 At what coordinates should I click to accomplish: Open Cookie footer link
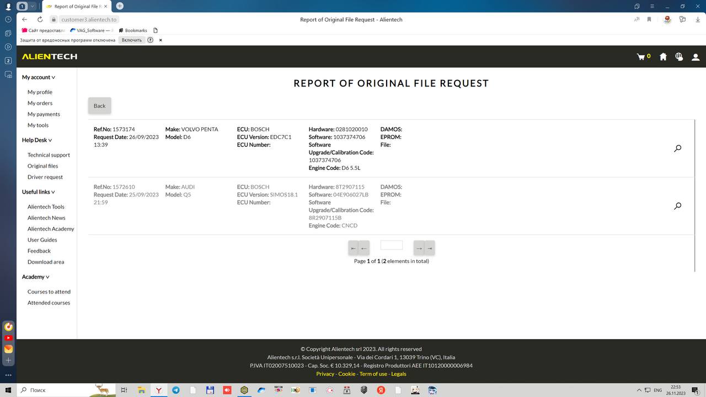(347, 374)
